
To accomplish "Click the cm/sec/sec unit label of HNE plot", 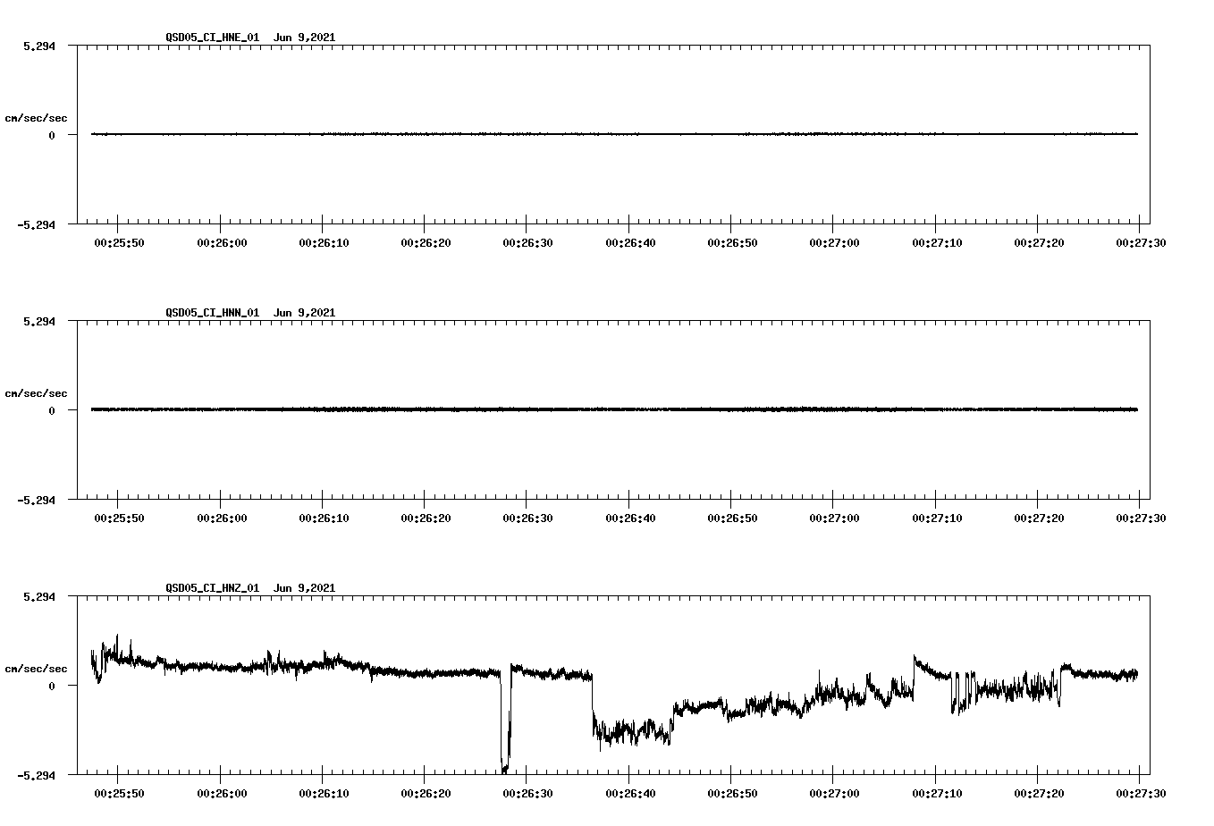I will (x=37, y=118).
